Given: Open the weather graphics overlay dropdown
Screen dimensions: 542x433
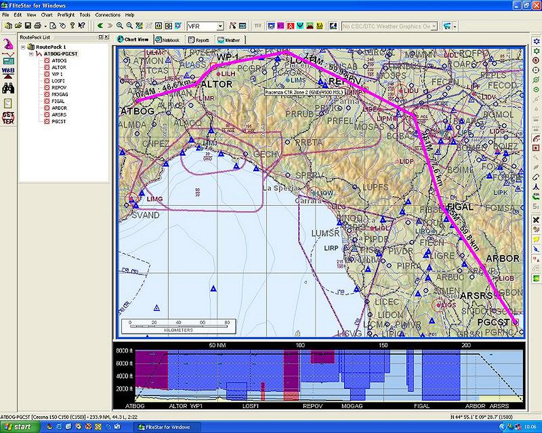Looking at the screenshot, I should (x=434, y=26).
